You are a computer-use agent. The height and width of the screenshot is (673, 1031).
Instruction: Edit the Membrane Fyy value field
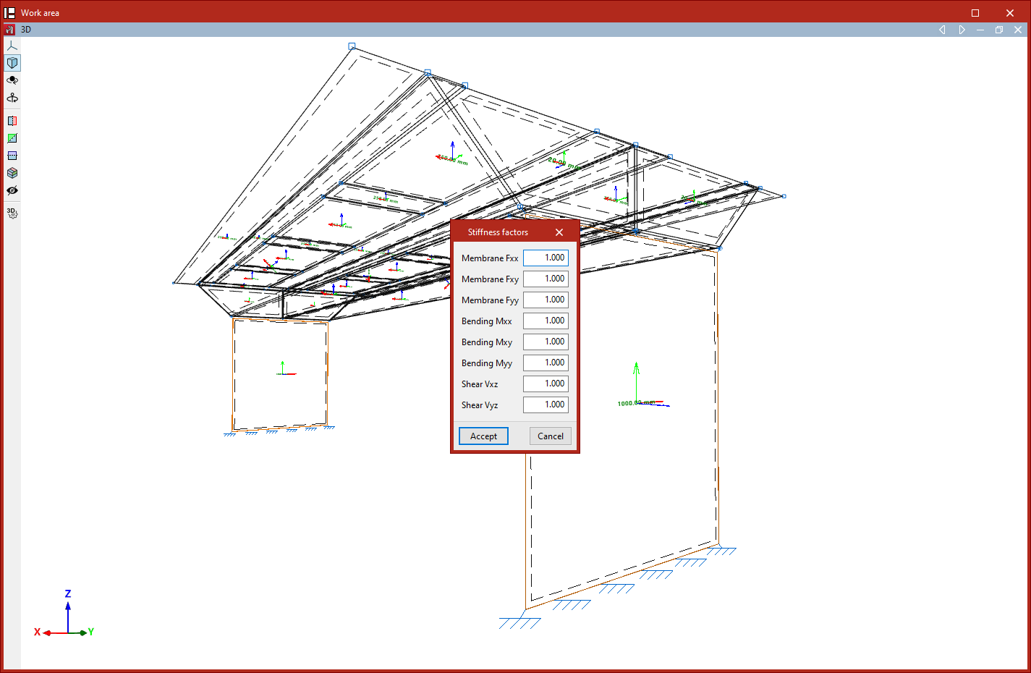(x=546, y=300)
